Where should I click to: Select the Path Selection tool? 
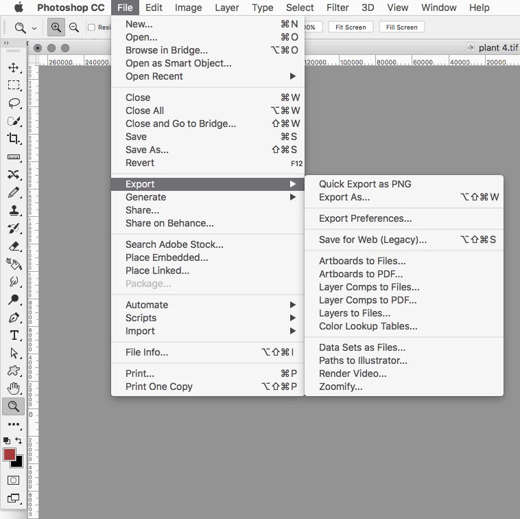coord(14,353)
